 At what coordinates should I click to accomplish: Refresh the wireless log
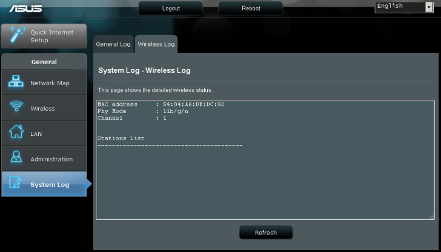point(266,232)
